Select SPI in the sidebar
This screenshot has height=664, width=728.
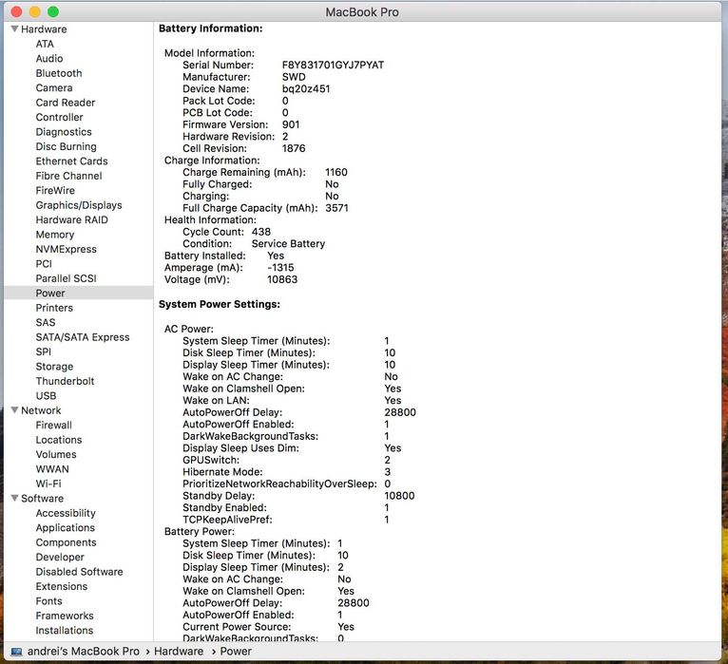(x=44, y=351)
